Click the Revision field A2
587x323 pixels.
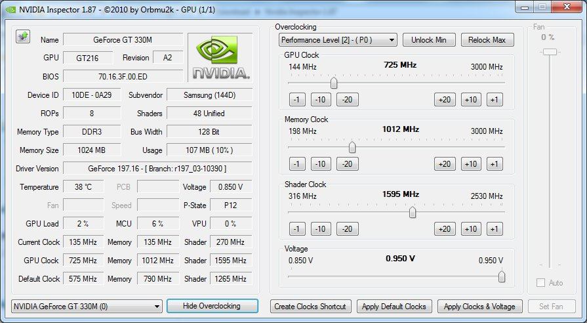(x=168, y=58)
